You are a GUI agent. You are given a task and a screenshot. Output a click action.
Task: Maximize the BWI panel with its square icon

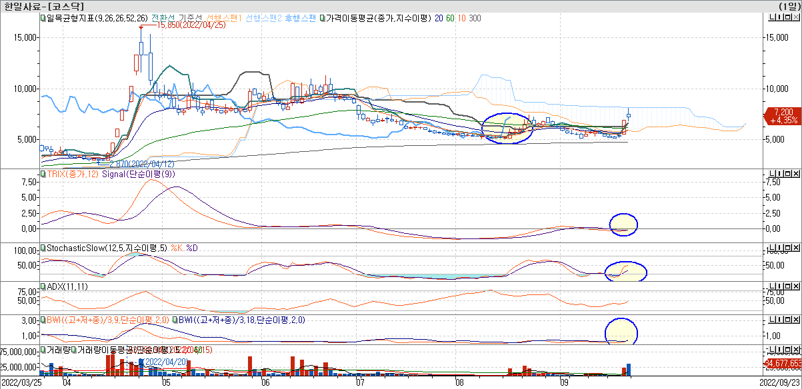[x=787, y=320]
